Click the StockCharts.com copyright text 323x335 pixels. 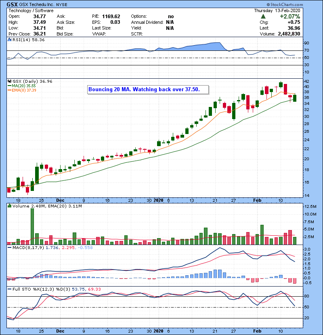pos(285,4)
